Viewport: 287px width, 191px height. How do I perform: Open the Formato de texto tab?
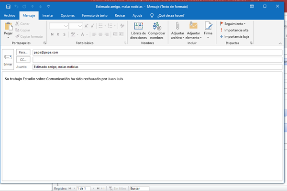pyautogui.click(x=94, y=15)
